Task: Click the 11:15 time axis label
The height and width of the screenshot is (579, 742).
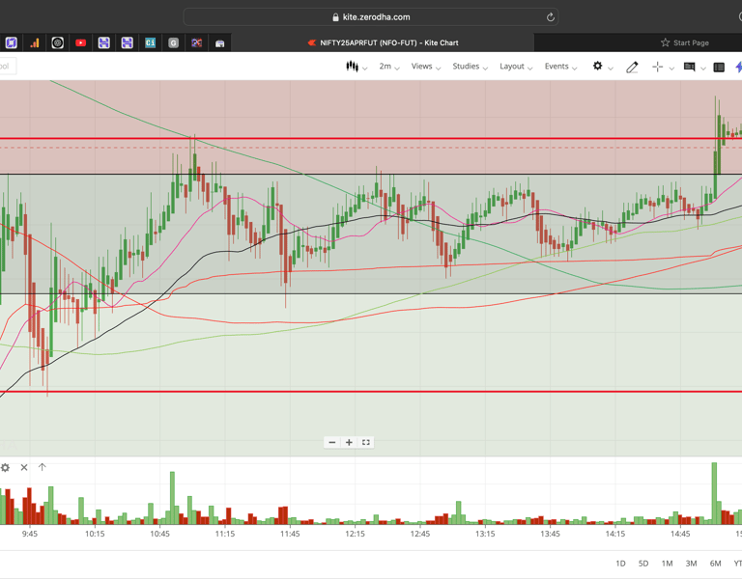Action: (225, 534)
